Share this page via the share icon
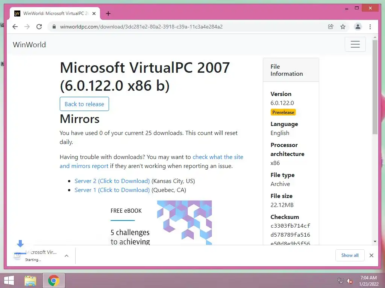 click(331, 27)
